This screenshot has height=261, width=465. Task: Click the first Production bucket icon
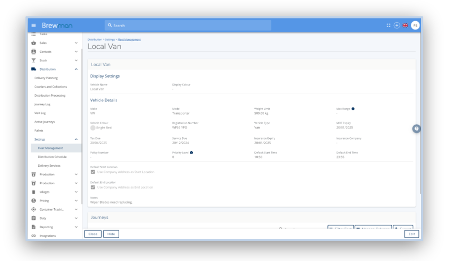[x=33, y=174]
